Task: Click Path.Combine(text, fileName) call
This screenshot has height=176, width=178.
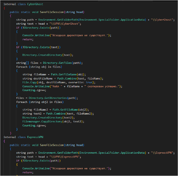Action: pos(79,79)
